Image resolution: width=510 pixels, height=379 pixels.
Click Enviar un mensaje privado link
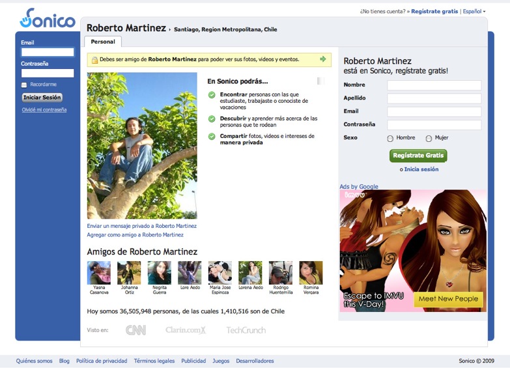point(142,226)
